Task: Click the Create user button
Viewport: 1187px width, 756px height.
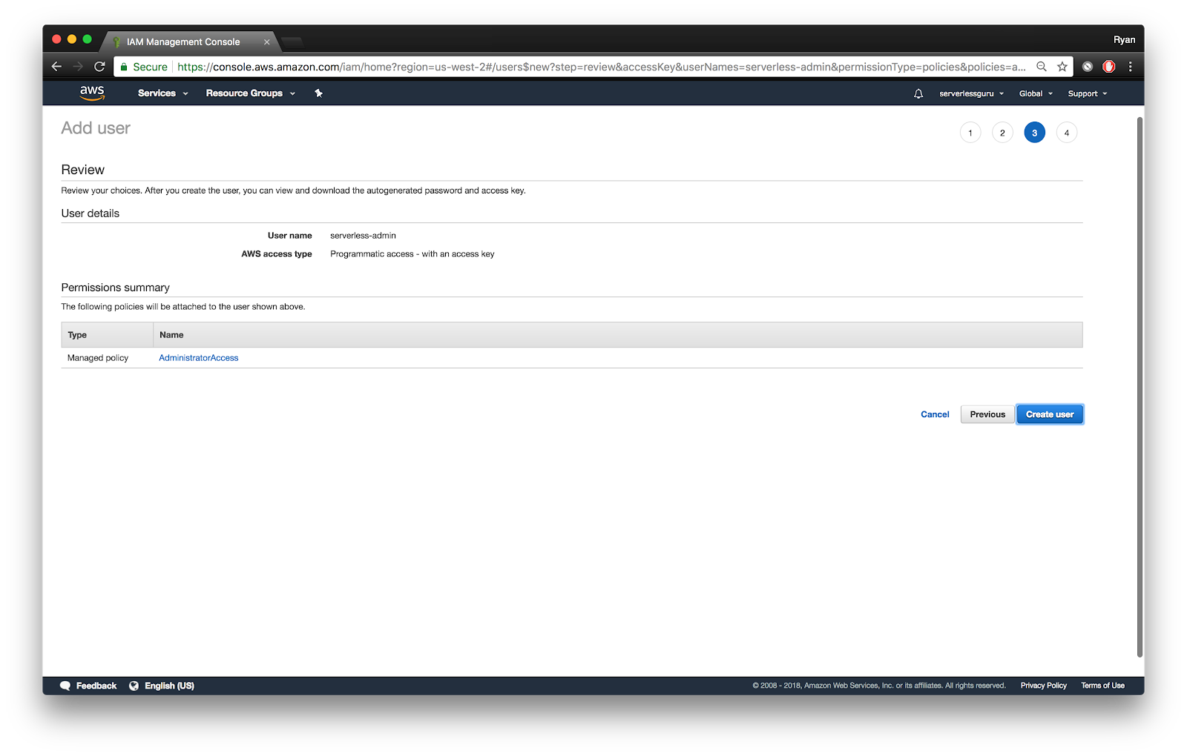Action: click(x=1049, y=414)
